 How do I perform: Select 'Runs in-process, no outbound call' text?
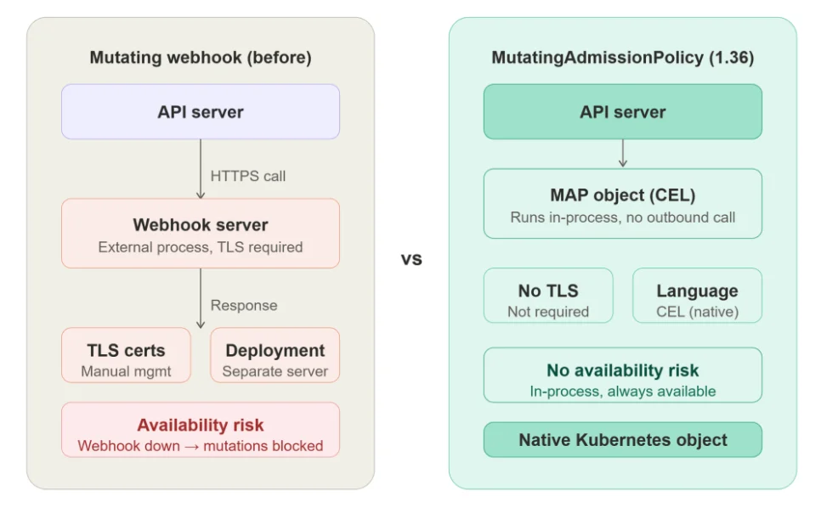click(623, 217)
